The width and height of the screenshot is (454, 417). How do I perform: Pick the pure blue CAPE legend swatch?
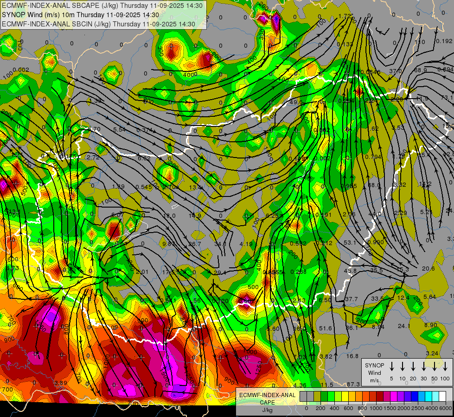(414, 396)
